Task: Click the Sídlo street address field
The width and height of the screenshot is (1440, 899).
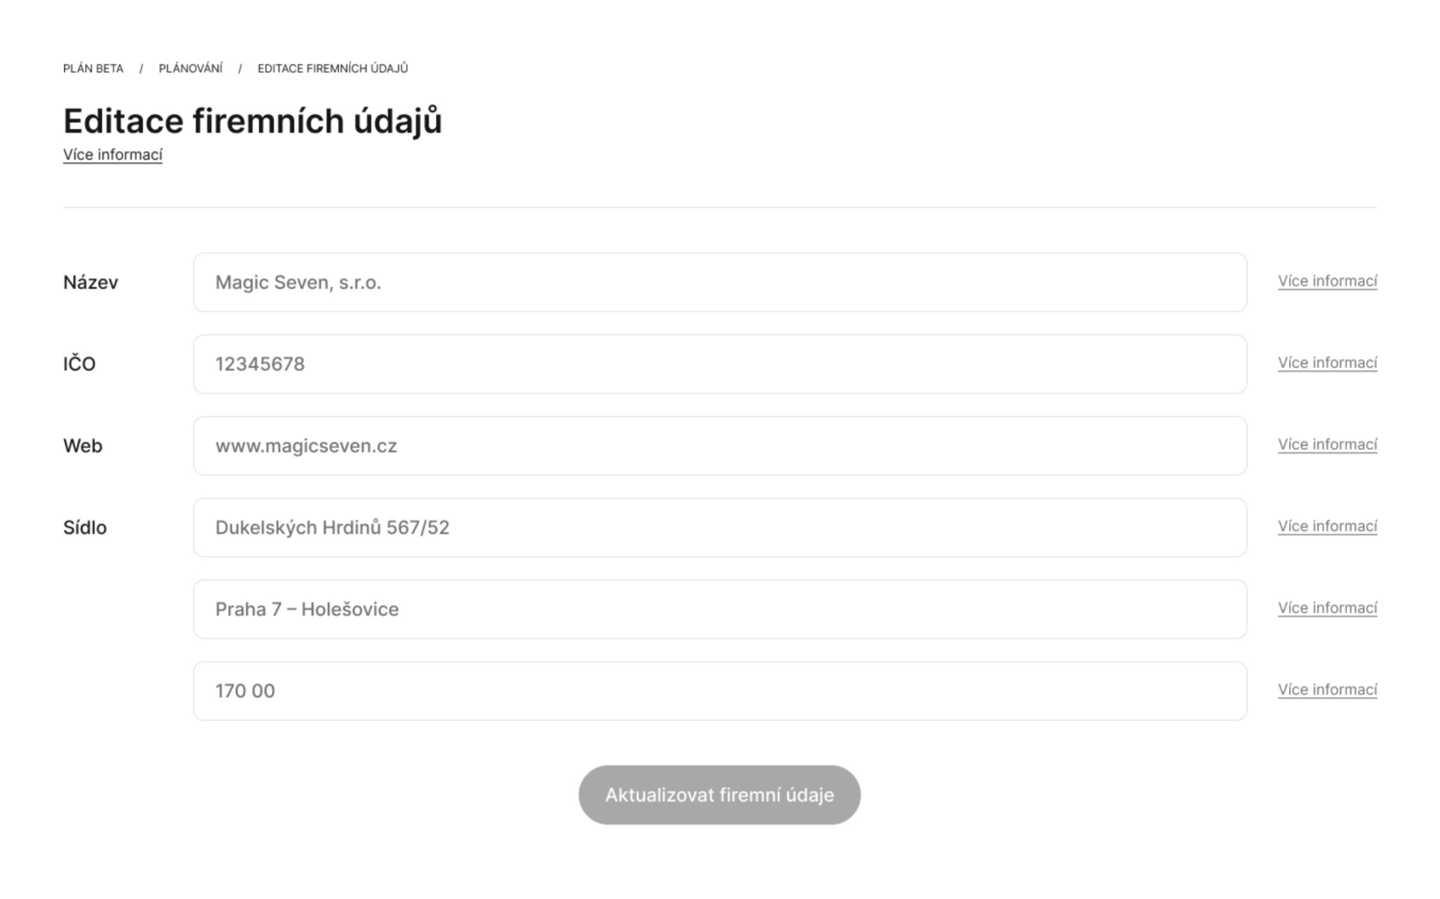Action: pos(720,528)
